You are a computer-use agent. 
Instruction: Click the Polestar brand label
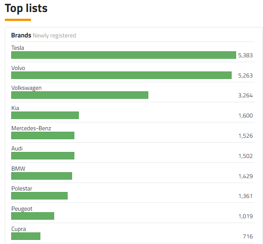(x=22, y=189)
